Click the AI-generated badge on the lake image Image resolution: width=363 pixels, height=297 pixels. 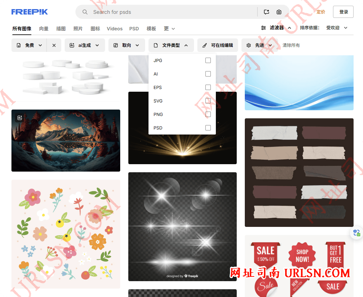(20, 117)
